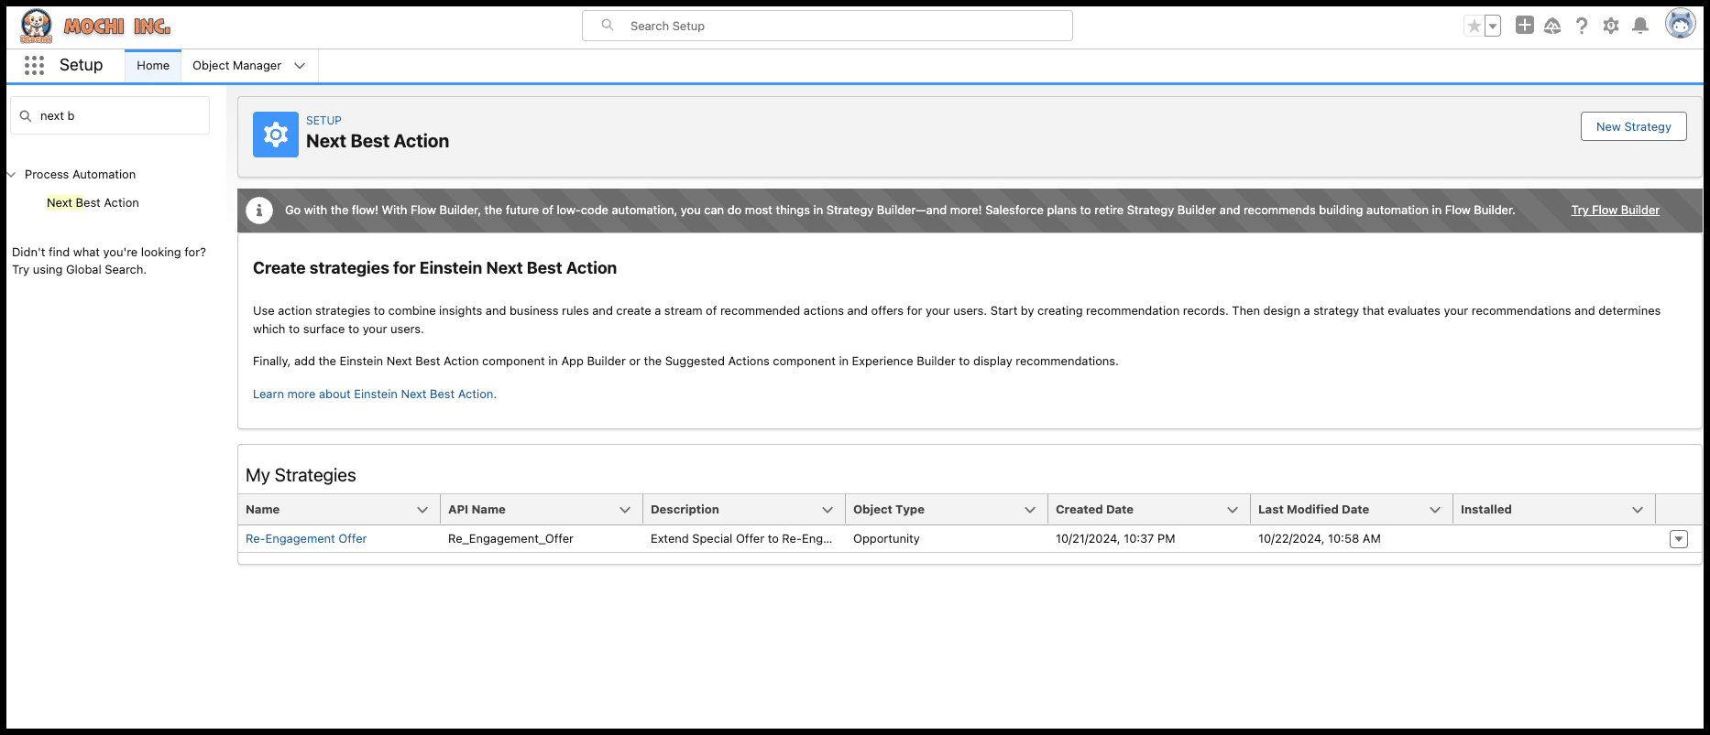Follow the Try Flow Builder link
This screenshot has height=735, width=1710.
pos(1615,211)
